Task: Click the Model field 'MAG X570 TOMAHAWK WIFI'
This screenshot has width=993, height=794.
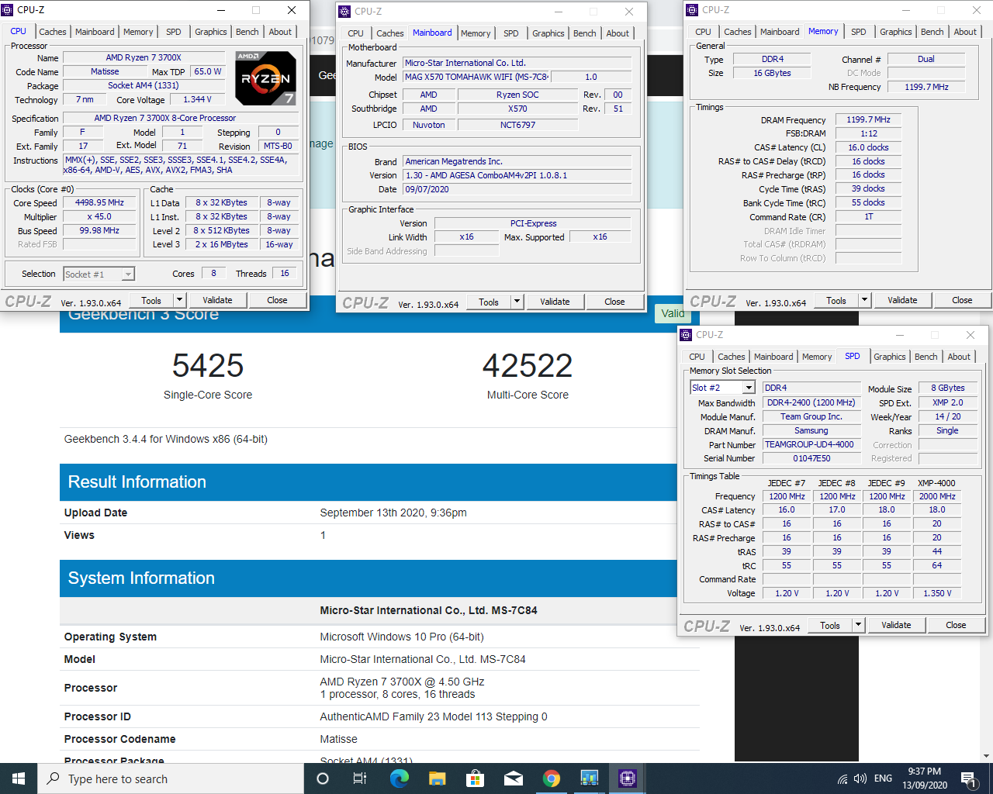Action: tap(476, 77)
